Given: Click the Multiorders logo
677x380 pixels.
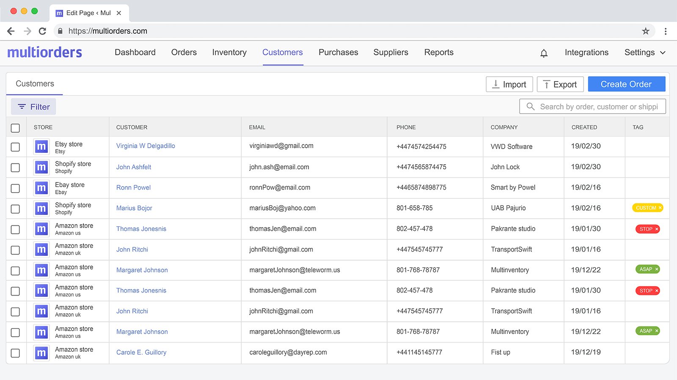Looking at the screenshot, I should tap(44, 52).
